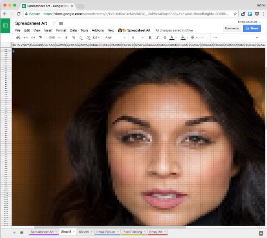Viewport: 267px width, 238px height.
Task: Open the Chrome menu (three dots)
Action: coord(264,14)
